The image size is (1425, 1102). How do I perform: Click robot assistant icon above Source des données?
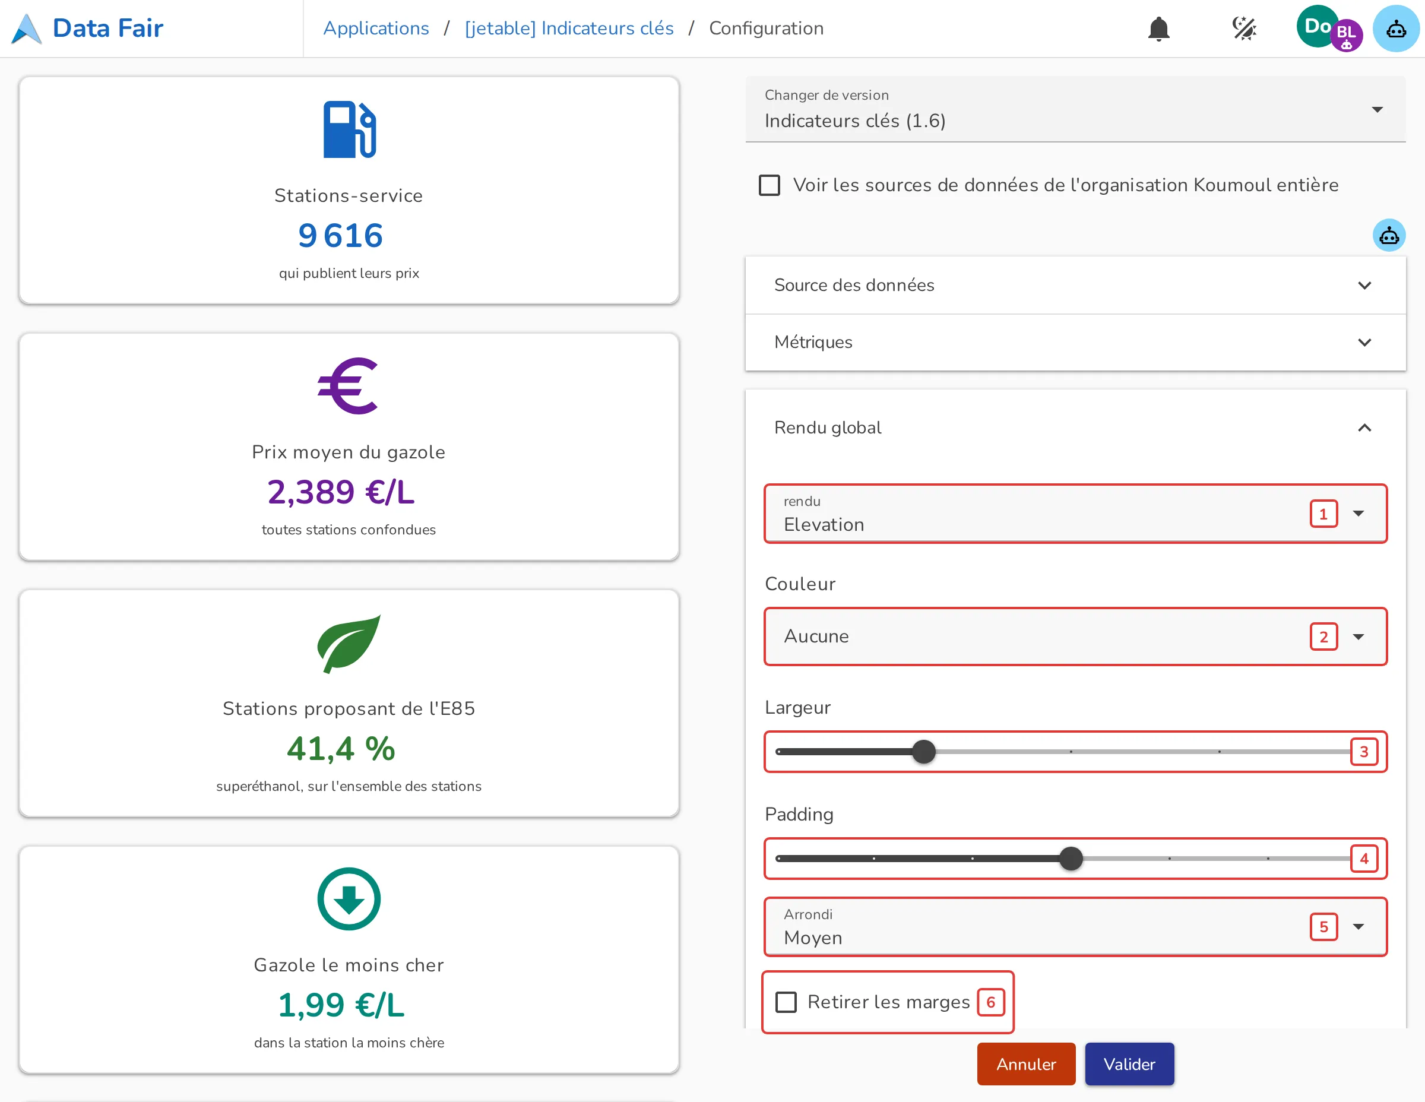(x=1388, y=235)
